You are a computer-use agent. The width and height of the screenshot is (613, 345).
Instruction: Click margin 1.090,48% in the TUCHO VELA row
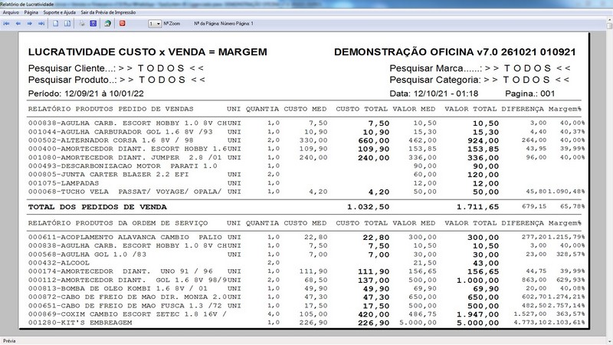coord(566,192)
